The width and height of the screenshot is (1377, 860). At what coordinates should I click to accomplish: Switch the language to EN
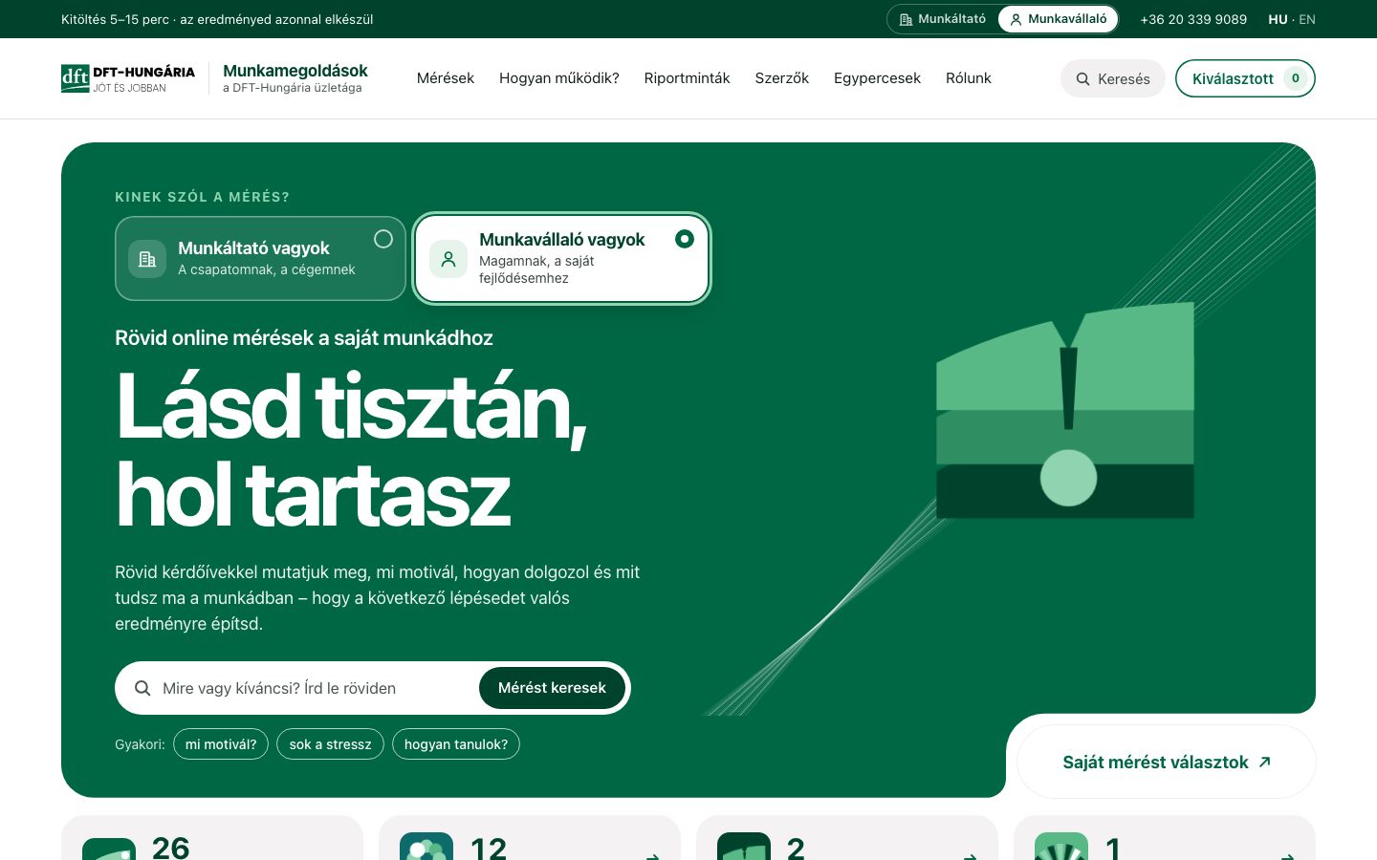(x=1307, y=19)
